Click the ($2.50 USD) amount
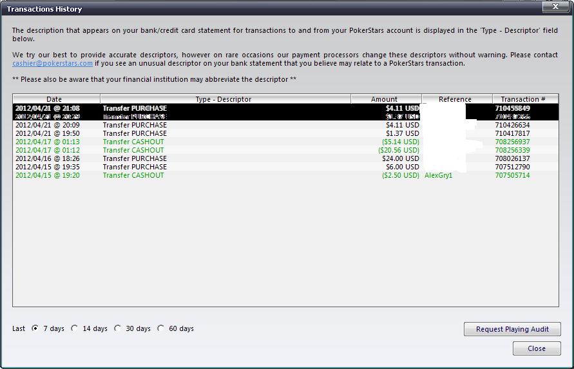This screenshot has width=574, height=369. click(x=401, y=175)
